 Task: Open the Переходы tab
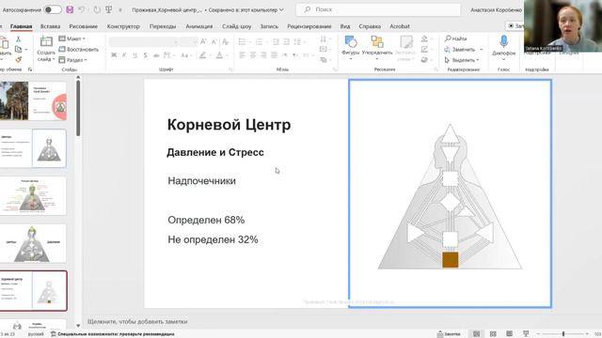coord(163,26)
